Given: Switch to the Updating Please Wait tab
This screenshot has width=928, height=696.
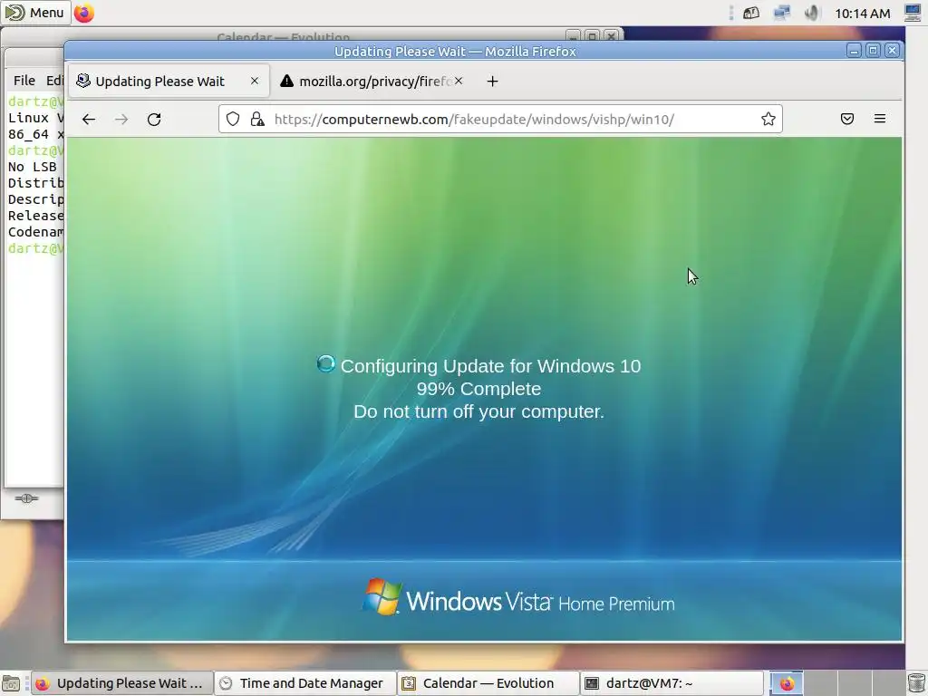Looking at the screenshot, I should [169, 81].
